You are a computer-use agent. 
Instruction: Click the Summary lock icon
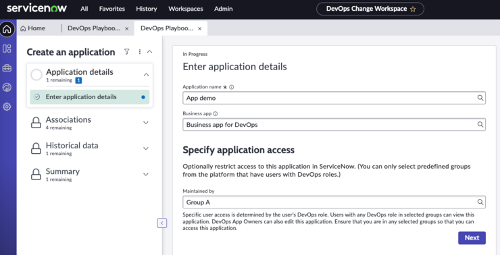pos(36,175)
